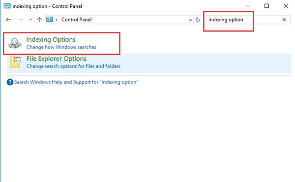Open the recent locations dropdown chevron
The image size is (295, 182).
pos(30,19)
